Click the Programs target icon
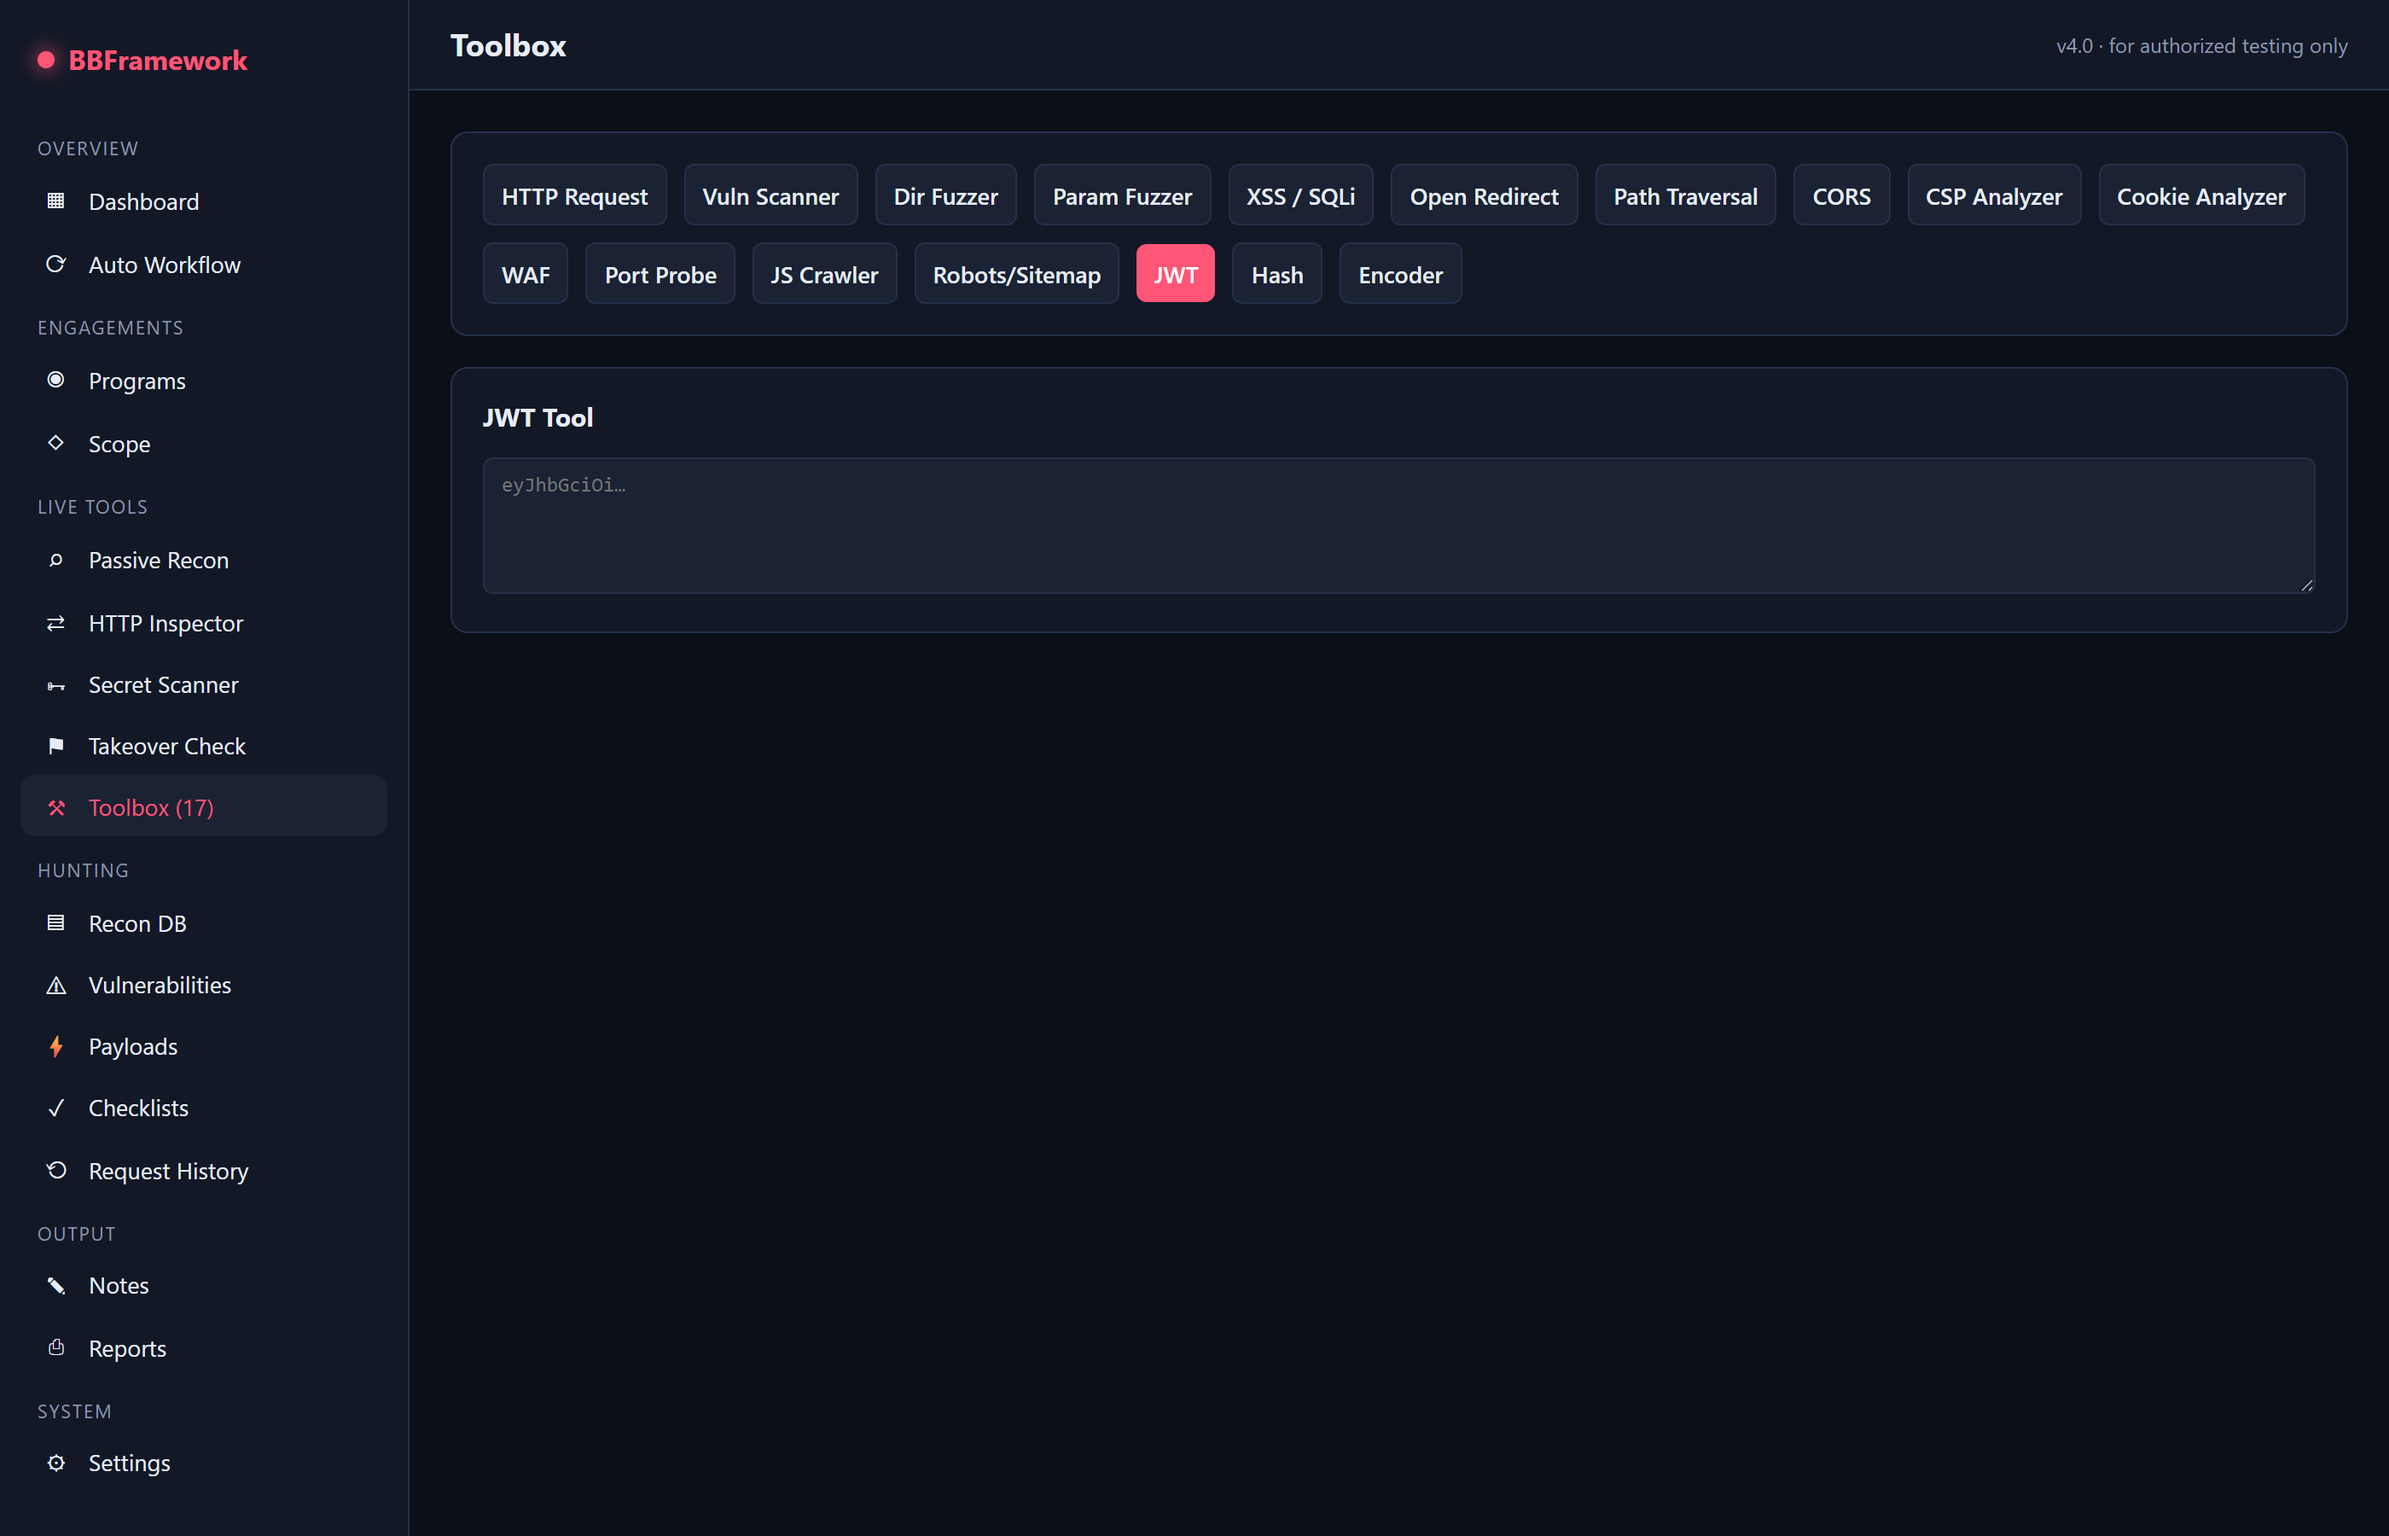This screenshot has height=1536, width=2389. click(55, 380)
